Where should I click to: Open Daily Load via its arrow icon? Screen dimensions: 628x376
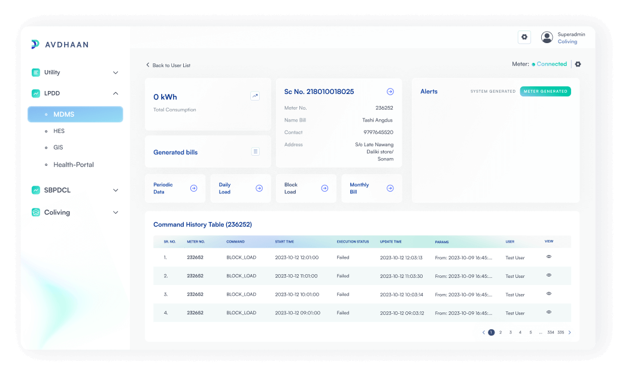coord(259,187)
